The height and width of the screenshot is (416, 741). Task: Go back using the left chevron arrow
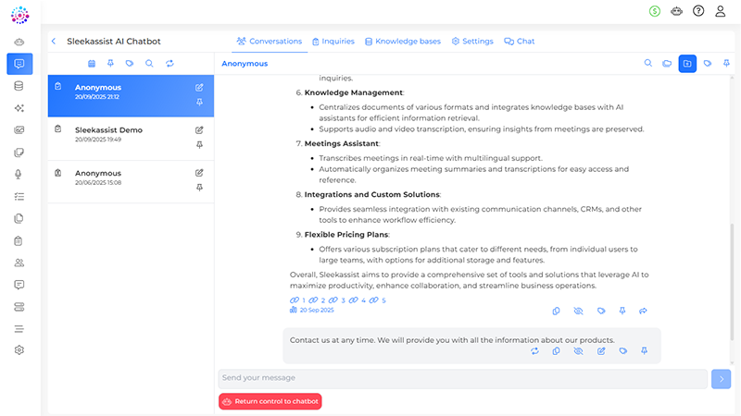point(54,42)
